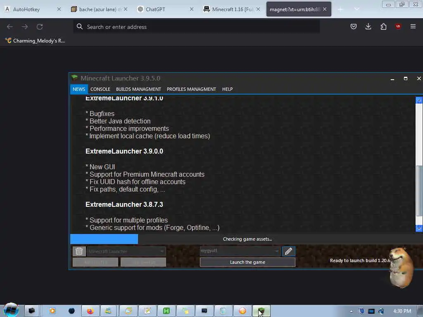The image size is (423, 317).
Task: Click the trash can delete icon in launcher
Action: (79, 251)
